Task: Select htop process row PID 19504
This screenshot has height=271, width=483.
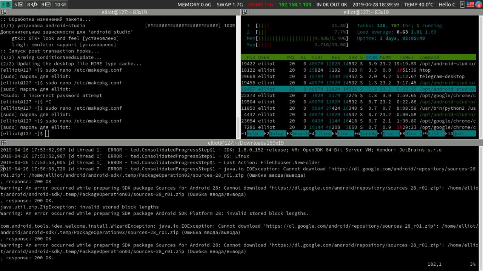Action: click(358, 102)
